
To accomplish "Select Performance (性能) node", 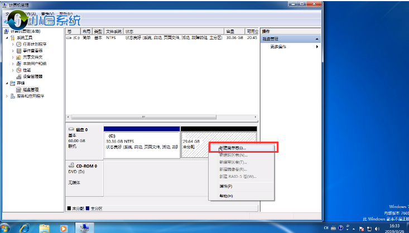I will pyautogui.click(x=26, y=70).
